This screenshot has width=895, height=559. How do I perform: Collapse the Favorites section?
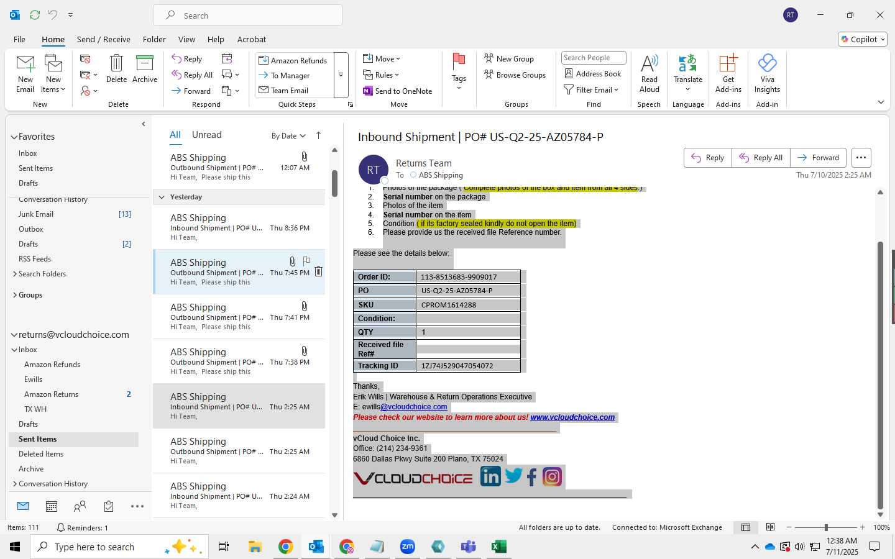(x=14, y=137)
